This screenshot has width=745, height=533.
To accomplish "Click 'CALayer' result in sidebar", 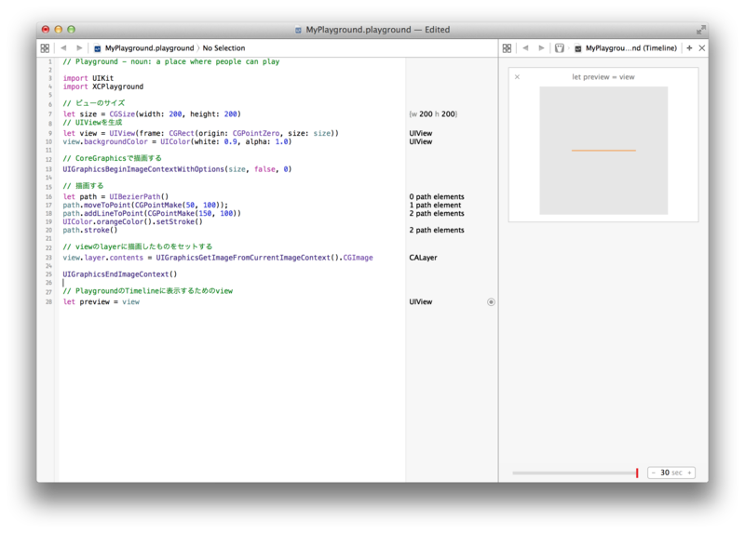I will click(423, 258).
